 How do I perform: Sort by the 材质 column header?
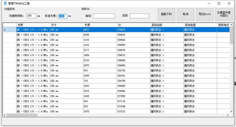pyautogui.click(x=33, y=25)
